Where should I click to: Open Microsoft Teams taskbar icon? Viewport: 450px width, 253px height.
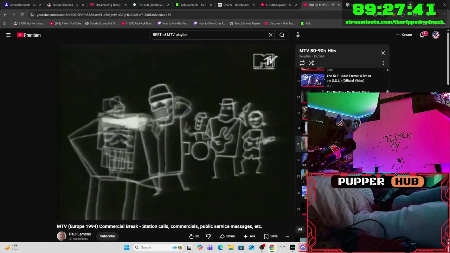[210, 247]
